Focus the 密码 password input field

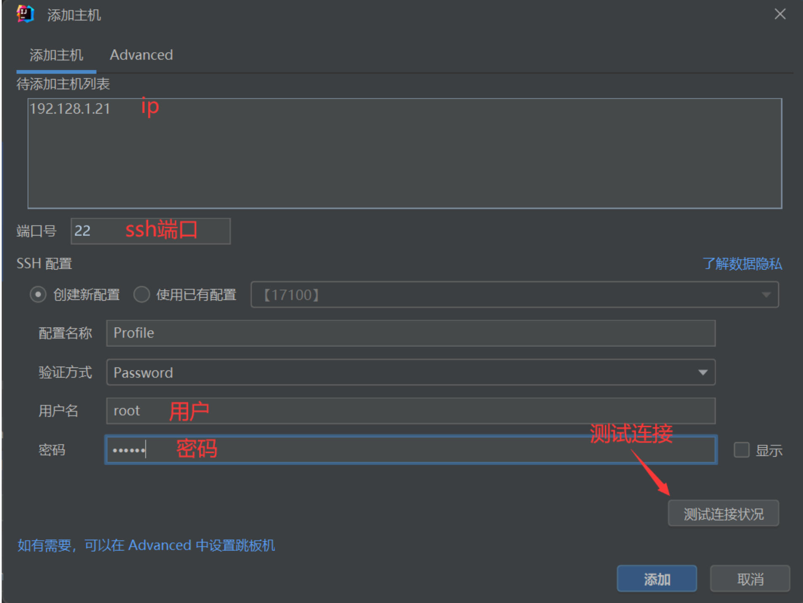coord(410,450)
